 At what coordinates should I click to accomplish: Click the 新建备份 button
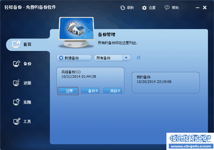point(74,58)
